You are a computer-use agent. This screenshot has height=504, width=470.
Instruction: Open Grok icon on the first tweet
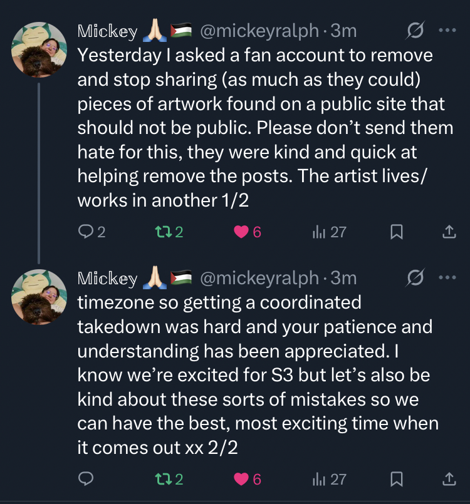click(415, 30)
